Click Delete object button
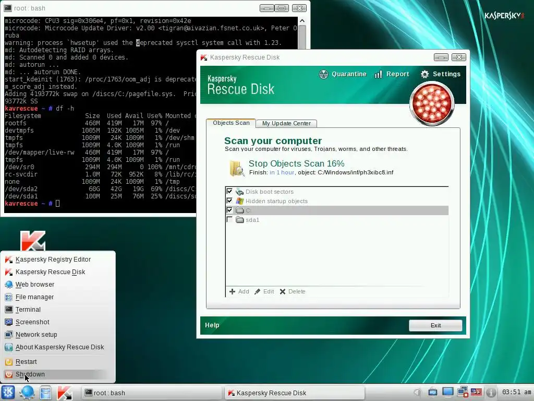Screen dimensions: 534x401 tap(293, 291)
